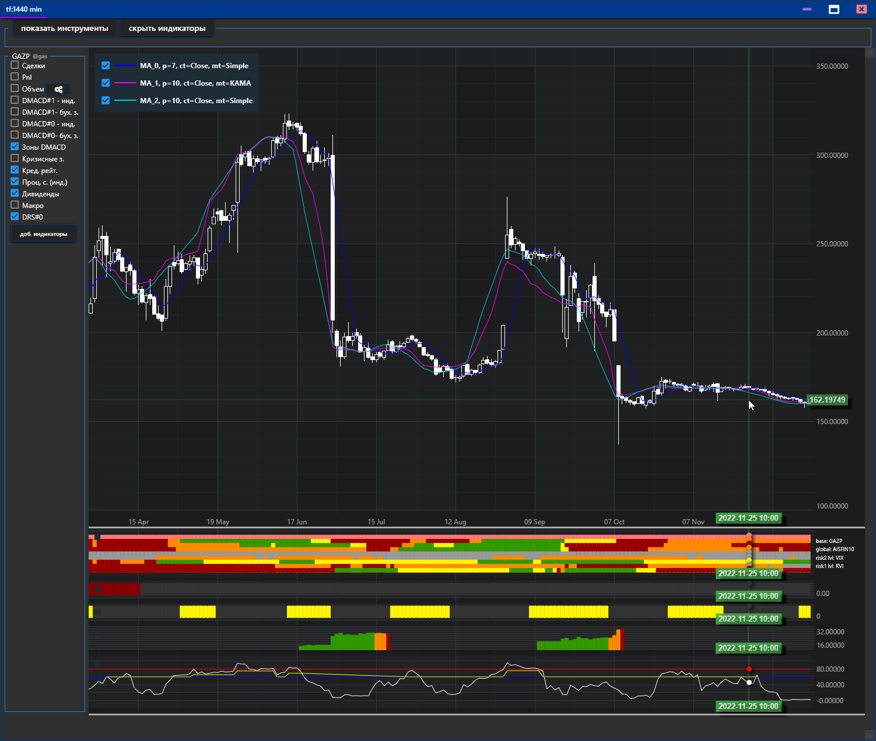
Task: Select the tf:1440 min window tab
Action: point(24,9)
